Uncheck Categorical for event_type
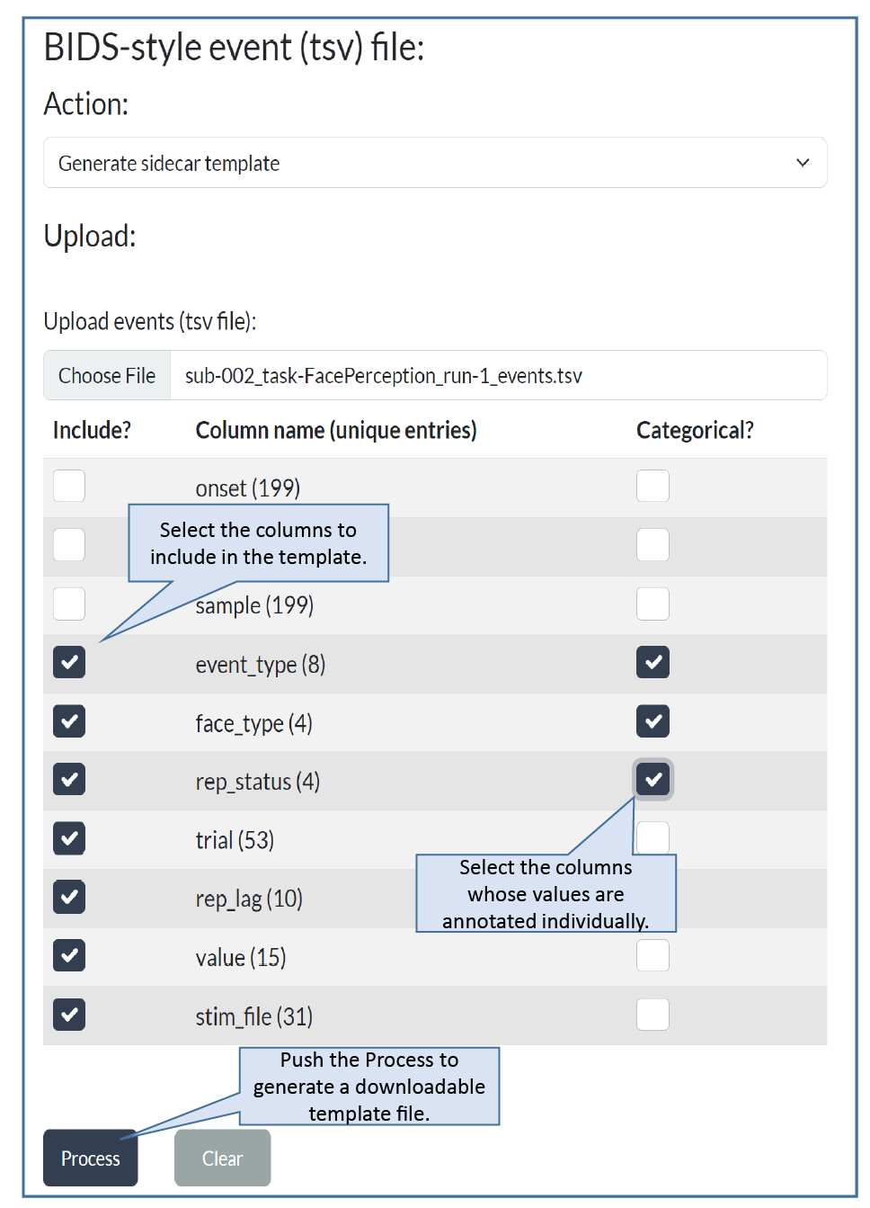This screenshot has height=1208, width=870. [x=652, y=662]
